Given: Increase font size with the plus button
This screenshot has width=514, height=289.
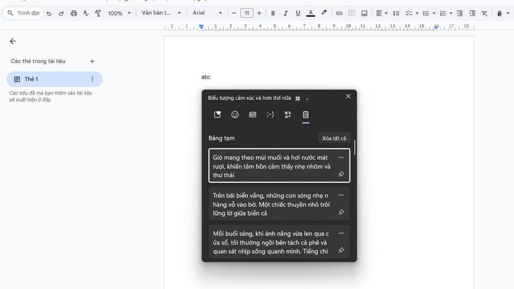Looking at the screenshot, I should 259,13.
